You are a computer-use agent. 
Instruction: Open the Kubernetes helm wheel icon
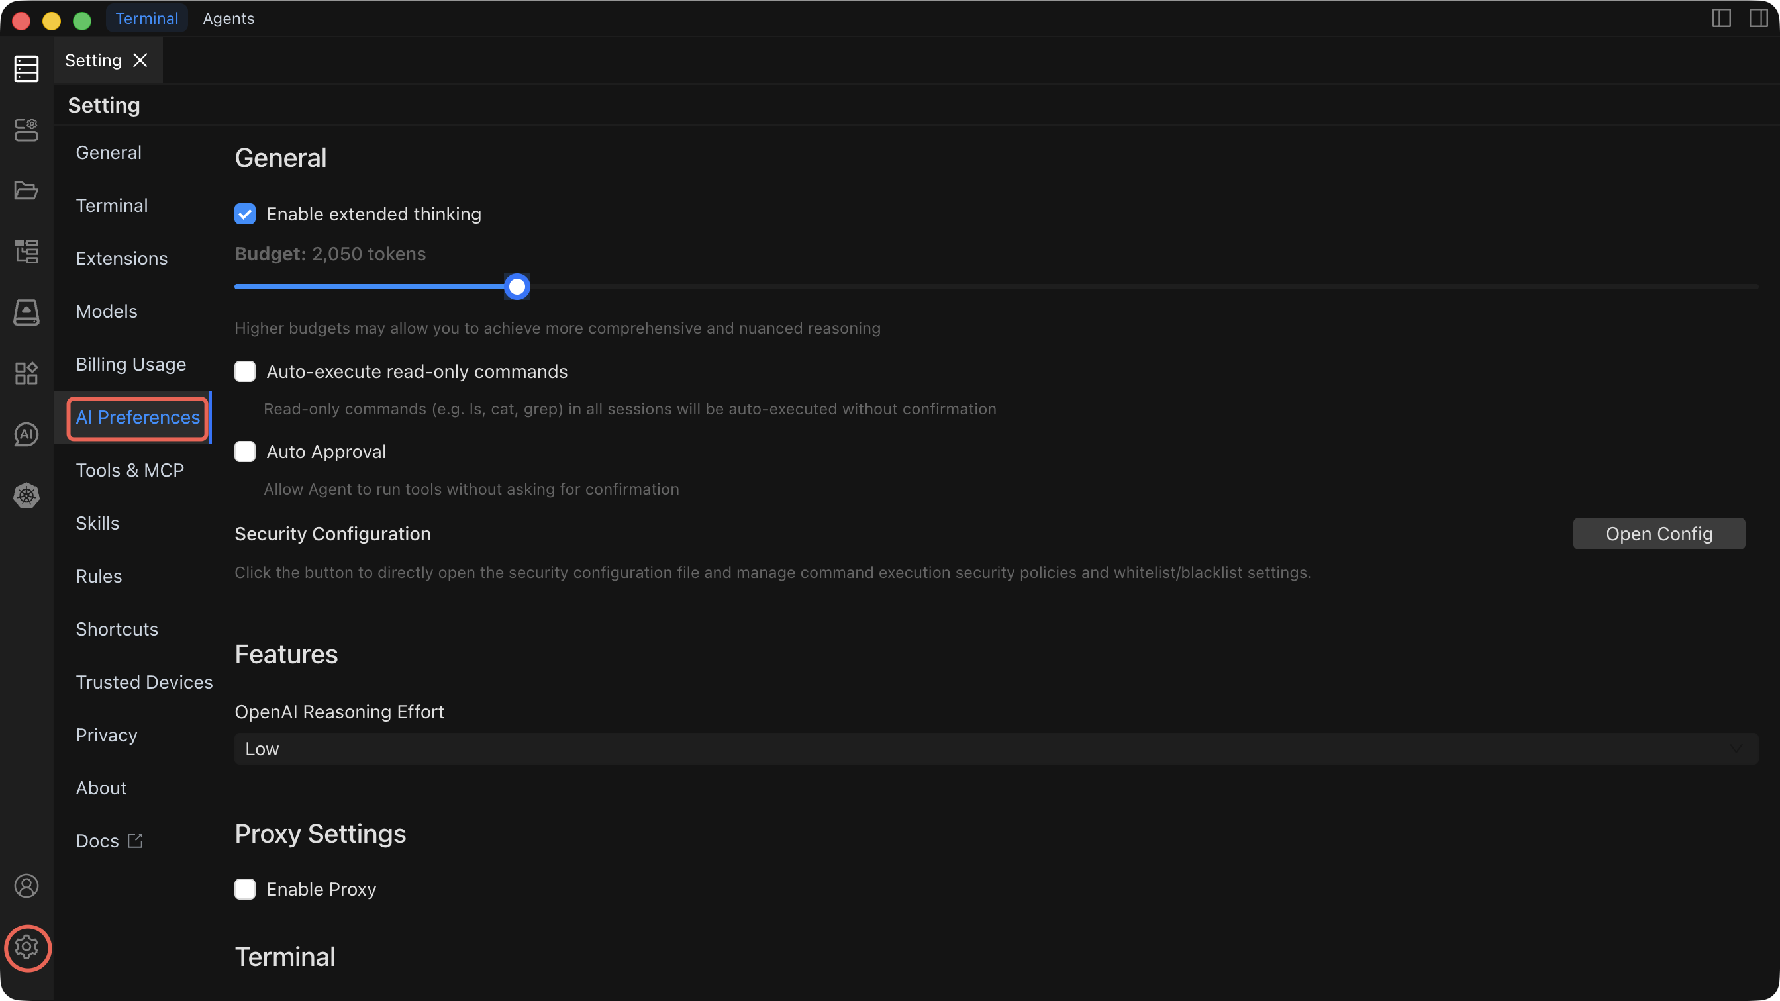(26, 495)
